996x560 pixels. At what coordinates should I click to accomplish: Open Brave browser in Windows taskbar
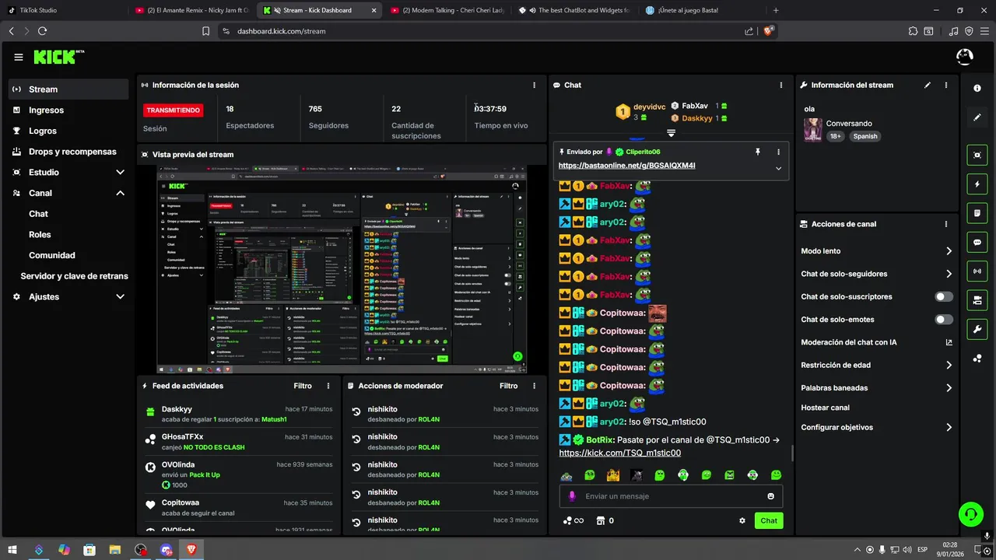191,549
